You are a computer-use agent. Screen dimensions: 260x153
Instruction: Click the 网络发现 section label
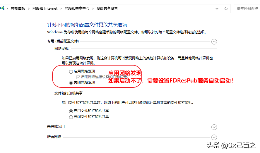point(61,49)
